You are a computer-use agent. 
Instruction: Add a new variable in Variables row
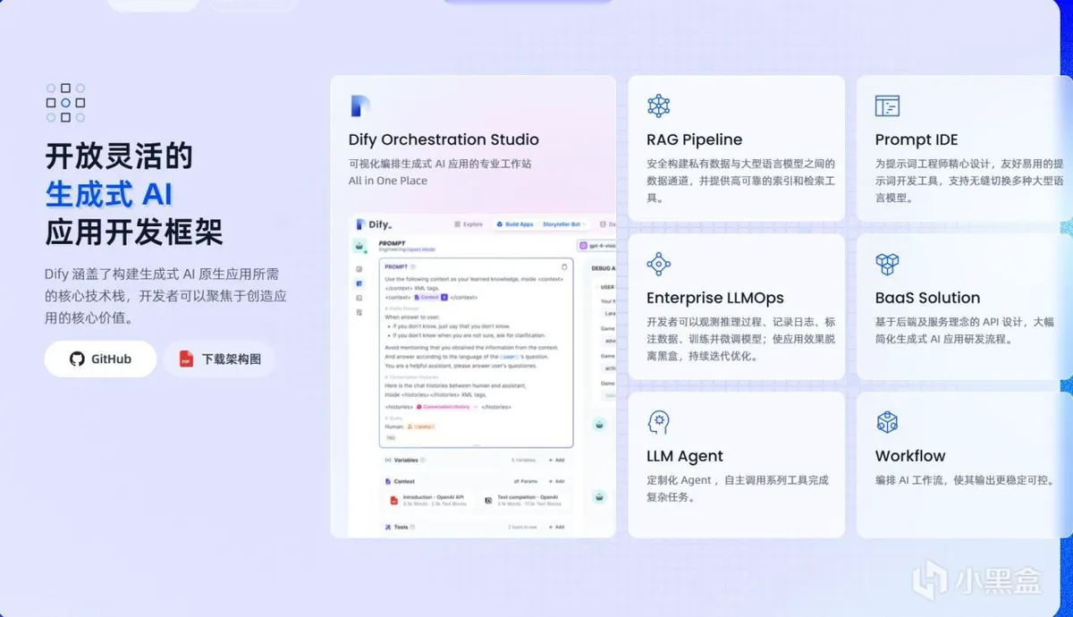click(554, 460)
